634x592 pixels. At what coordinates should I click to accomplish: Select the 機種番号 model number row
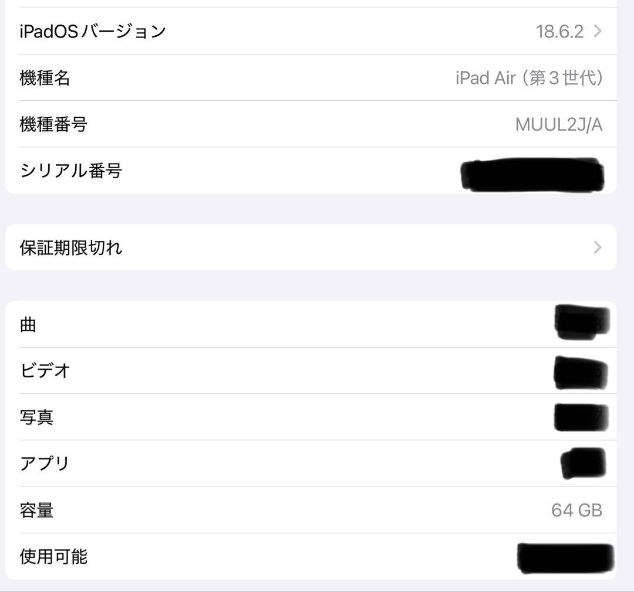coord(317,124)
